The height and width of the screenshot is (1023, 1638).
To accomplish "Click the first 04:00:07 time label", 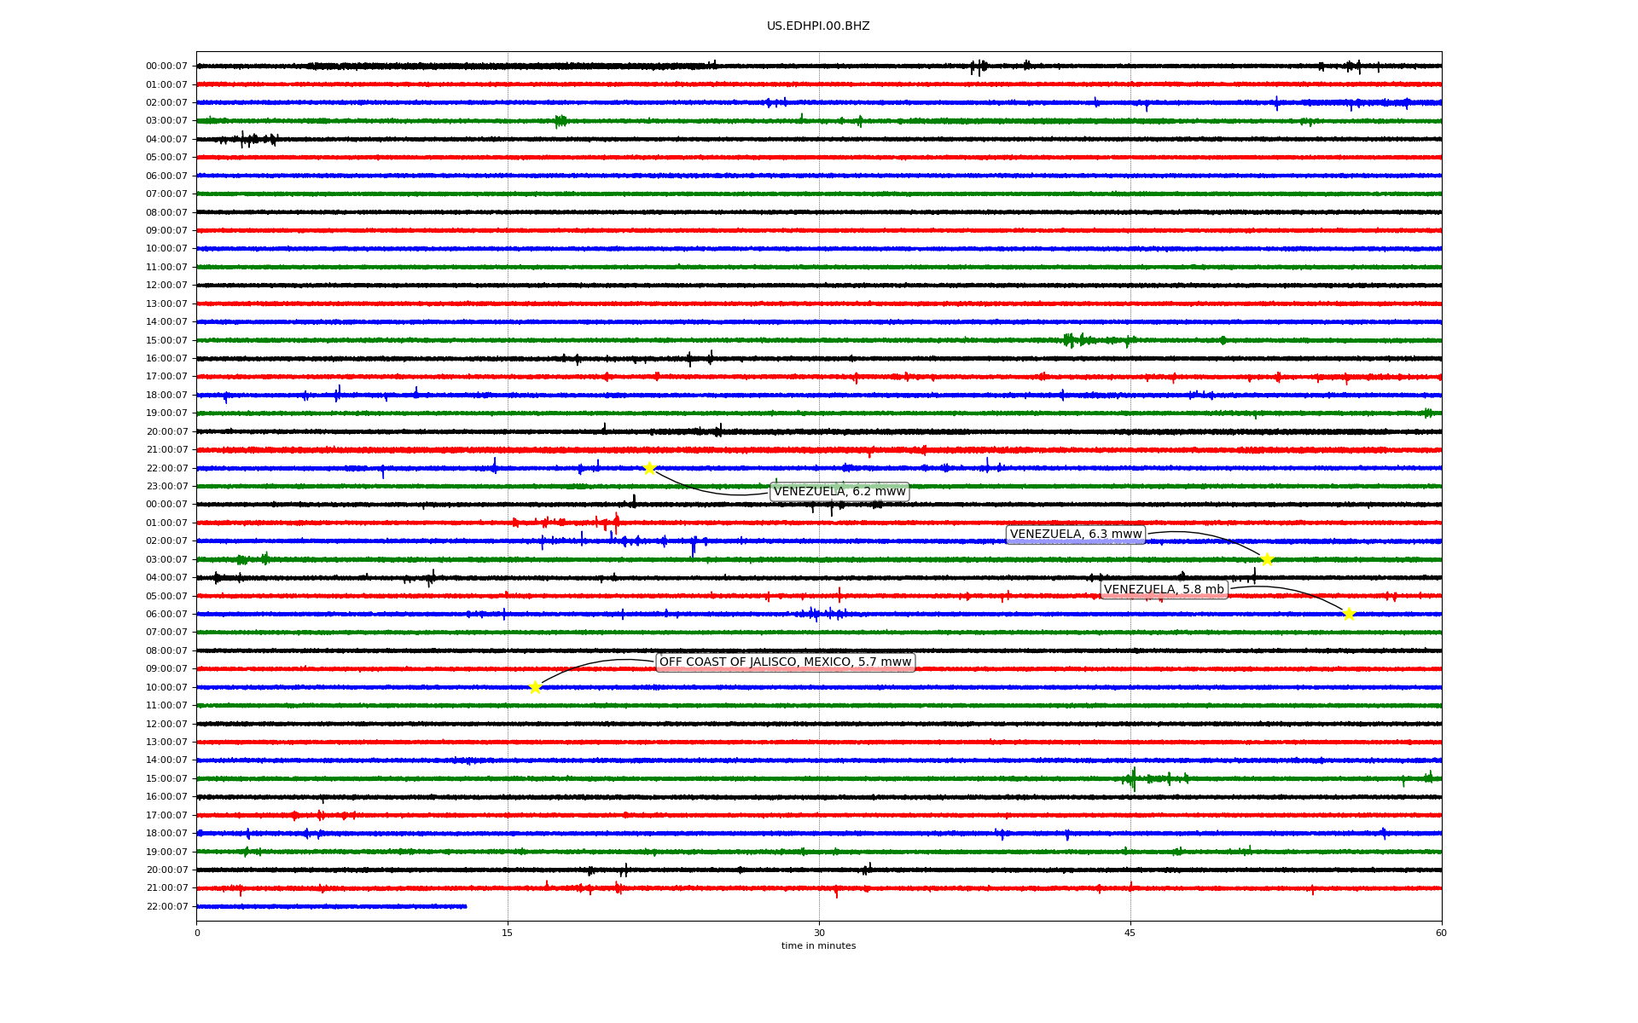I will coord(166,139).
